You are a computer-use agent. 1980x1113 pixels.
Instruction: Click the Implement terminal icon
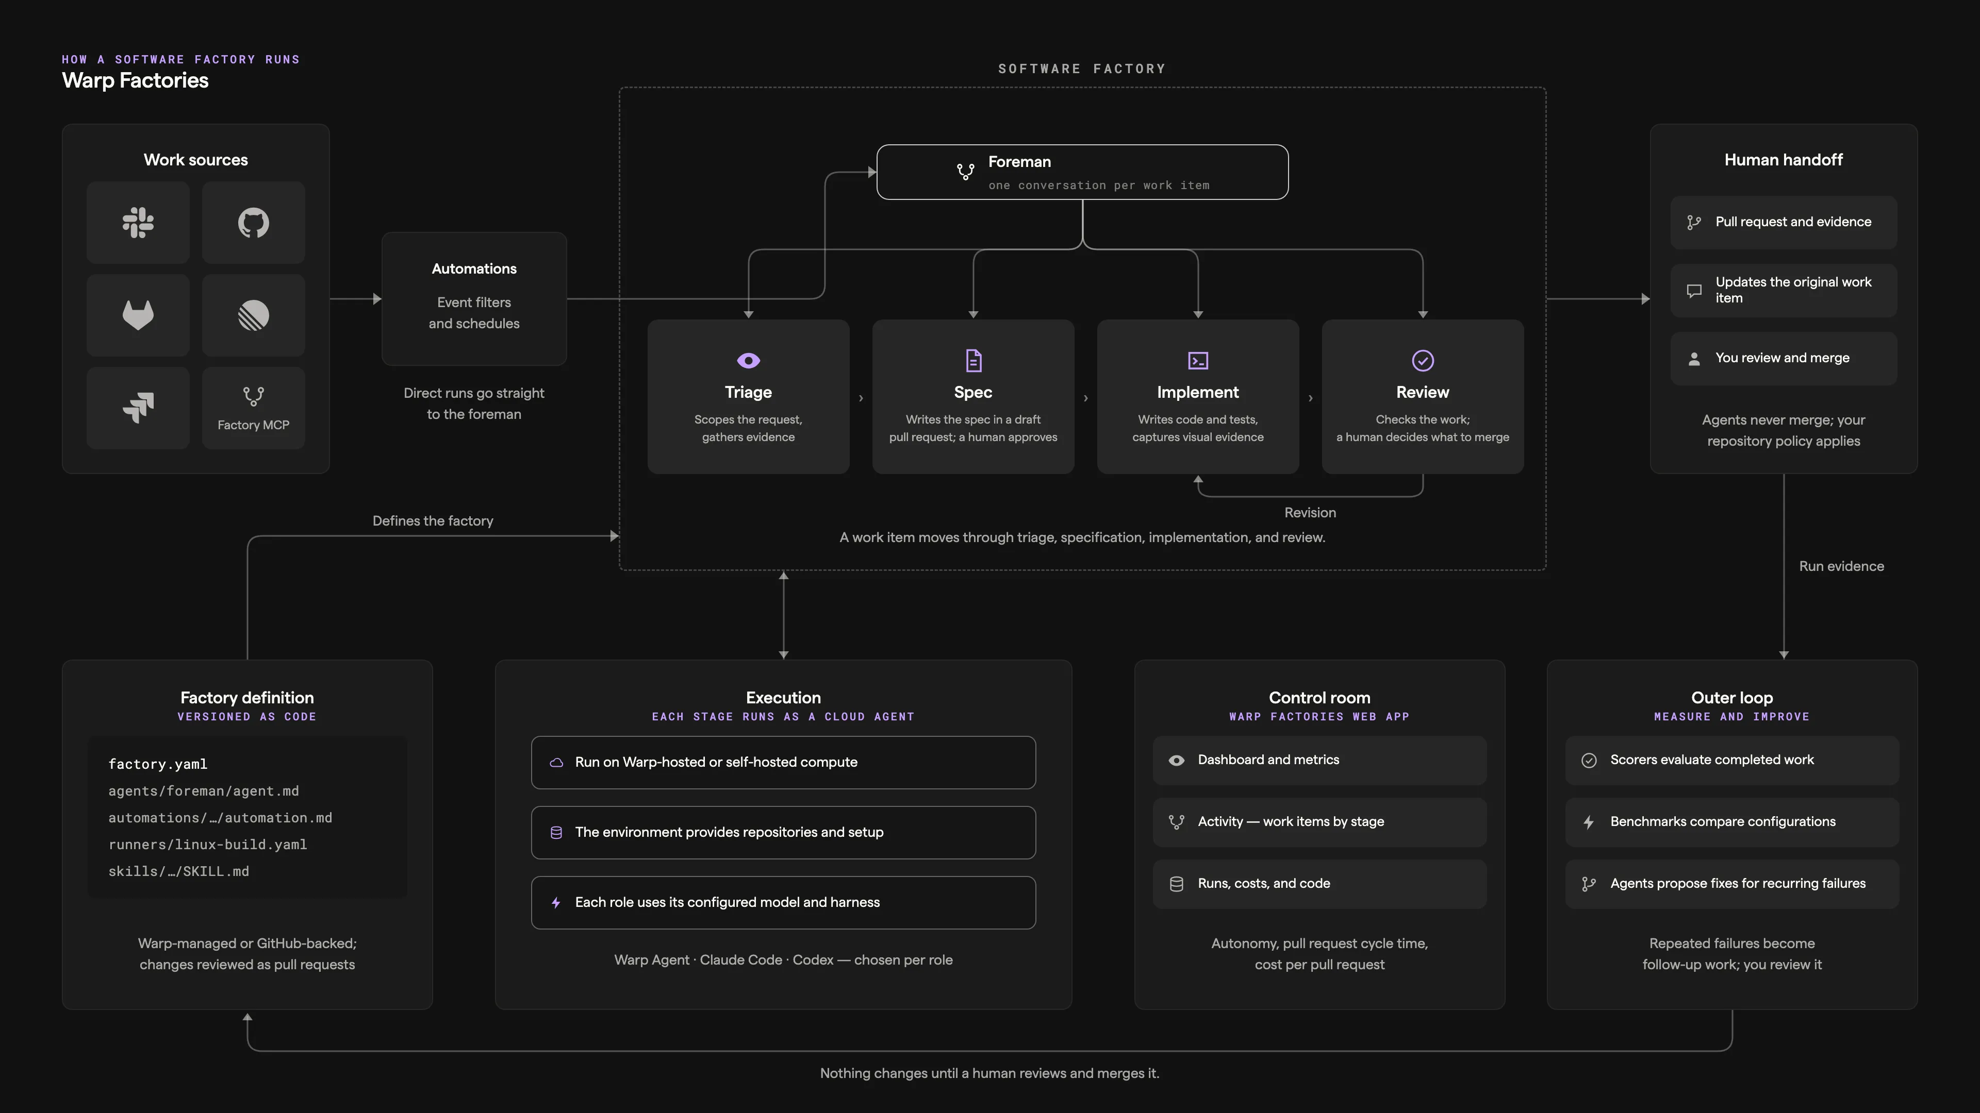(1198, 360)
